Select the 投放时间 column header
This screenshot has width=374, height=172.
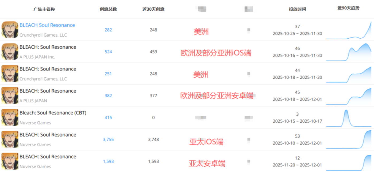click(297, 9)
